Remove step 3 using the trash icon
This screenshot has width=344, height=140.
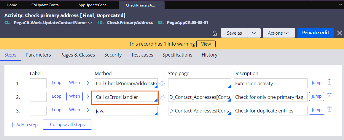(329, 110)
